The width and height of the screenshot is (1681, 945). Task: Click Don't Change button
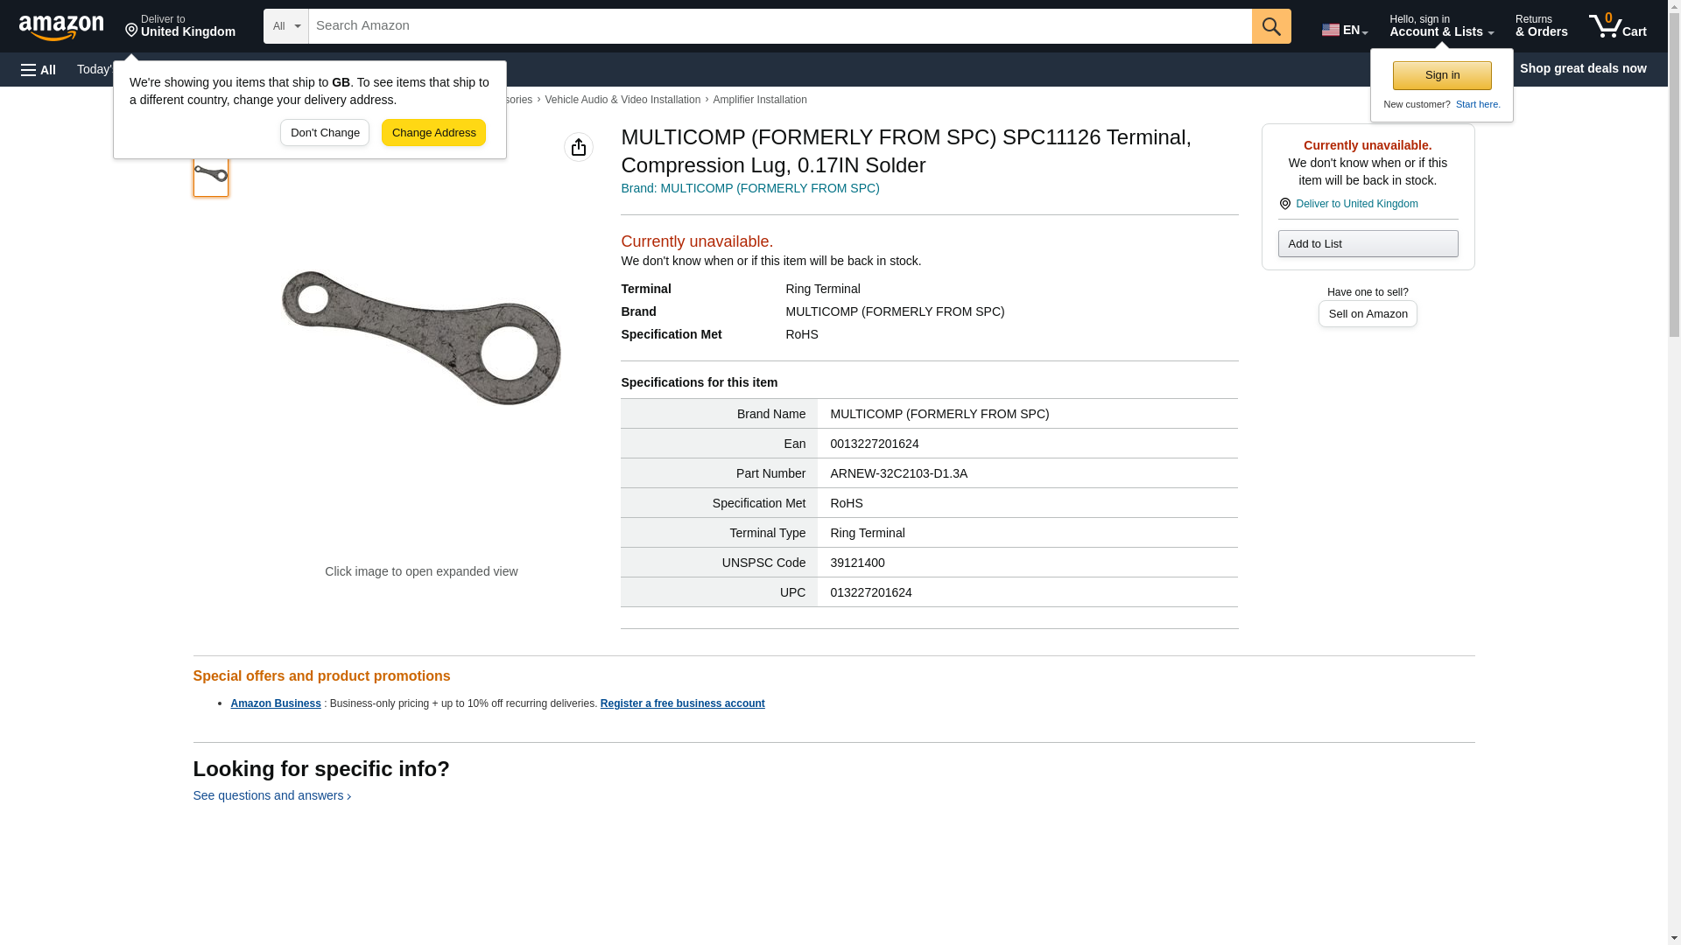(x=325, y=133)
